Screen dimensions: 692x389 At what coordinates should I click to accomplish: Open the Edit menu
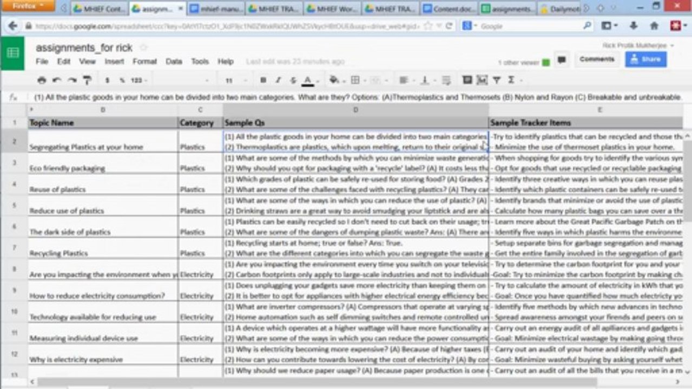point(64,62)
